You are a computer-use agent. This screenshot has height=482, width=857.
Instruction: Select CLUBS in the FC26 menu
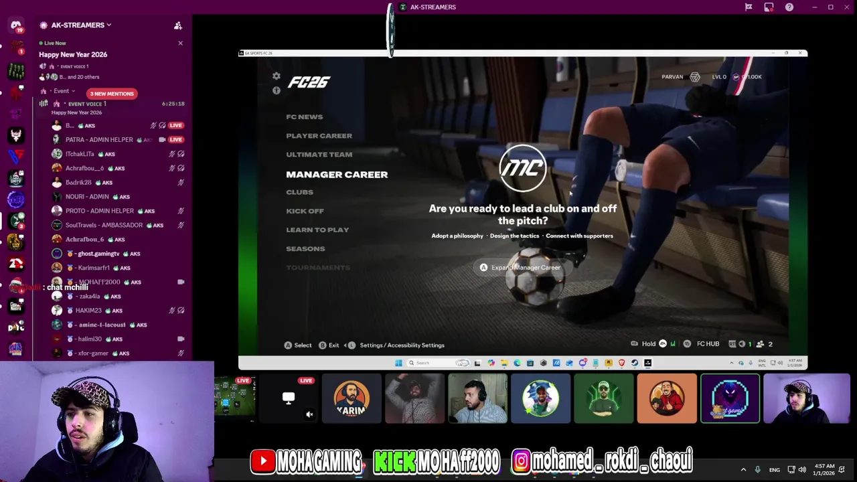tap(299, 192)
